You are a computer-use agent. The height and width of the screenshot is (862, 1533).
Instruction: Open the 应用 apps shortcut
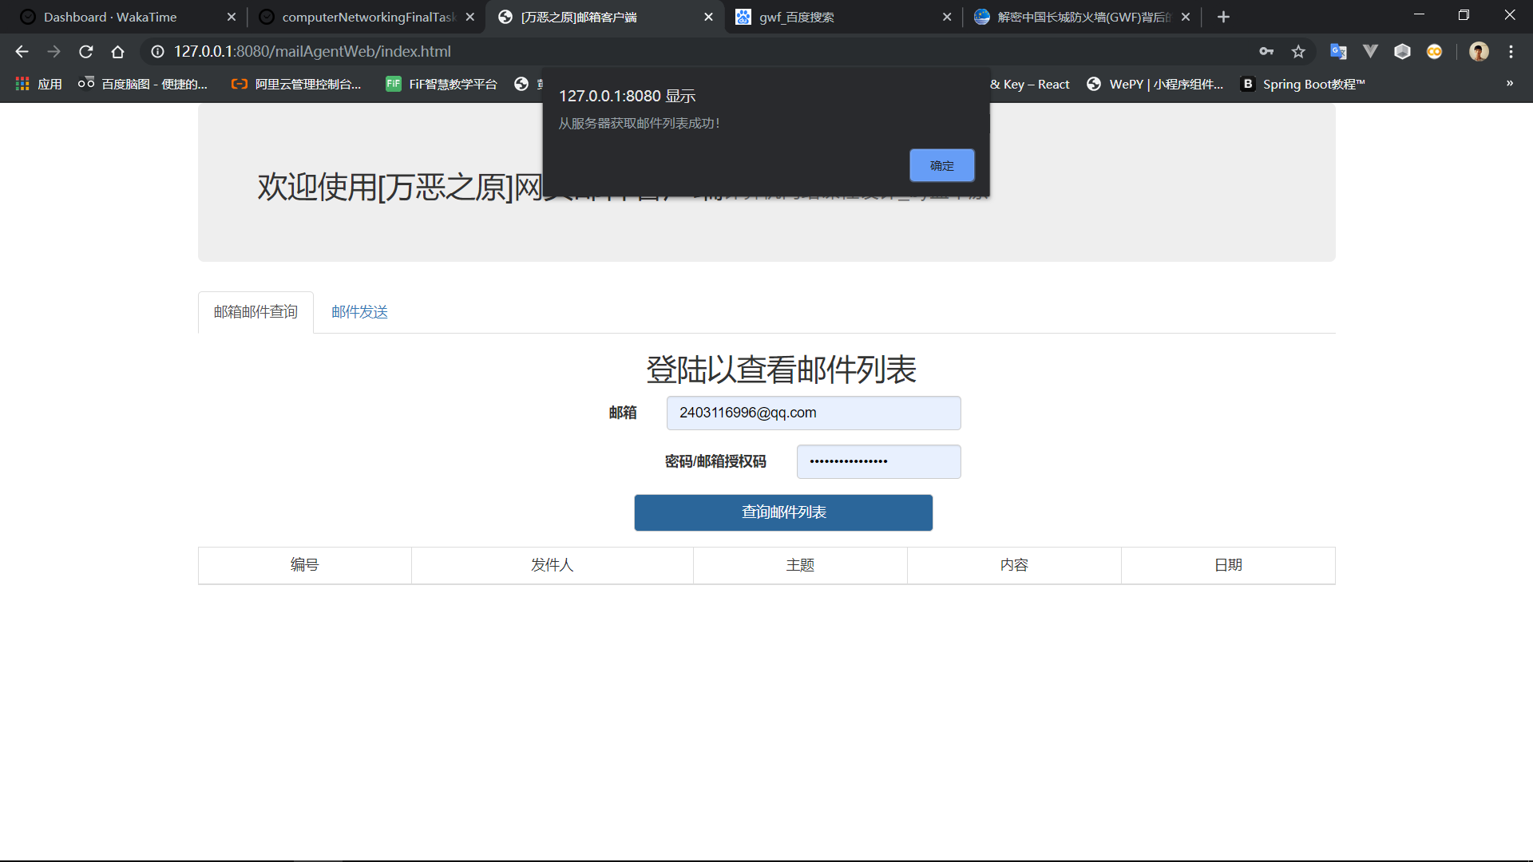pyautogui.click(x=38, y=84)
